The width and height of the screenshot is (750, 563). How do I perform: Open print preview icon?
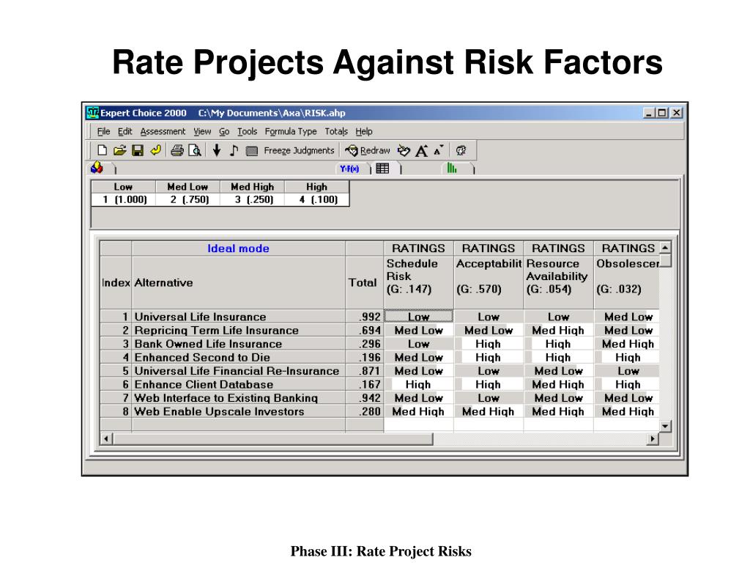195,150
